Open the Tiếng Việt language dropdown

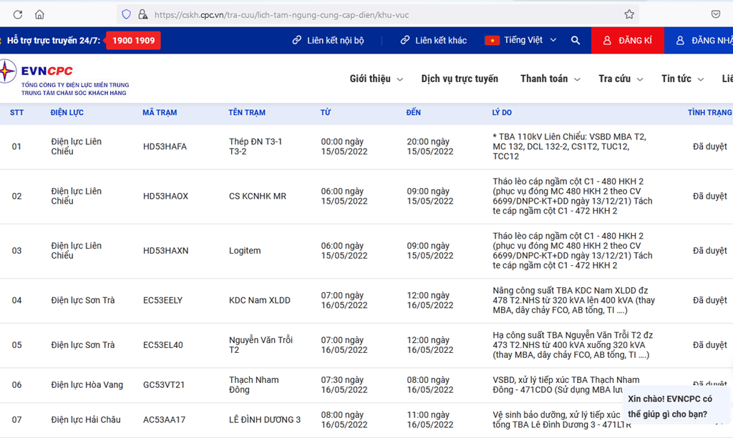[x=530, y=40]
